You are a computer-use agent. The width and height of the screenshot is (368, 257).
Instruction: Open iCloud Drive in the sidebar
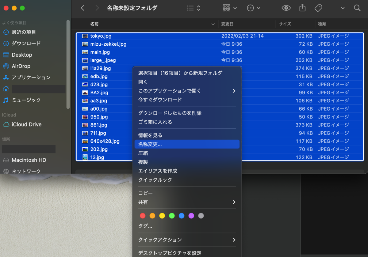pos(26,124)
